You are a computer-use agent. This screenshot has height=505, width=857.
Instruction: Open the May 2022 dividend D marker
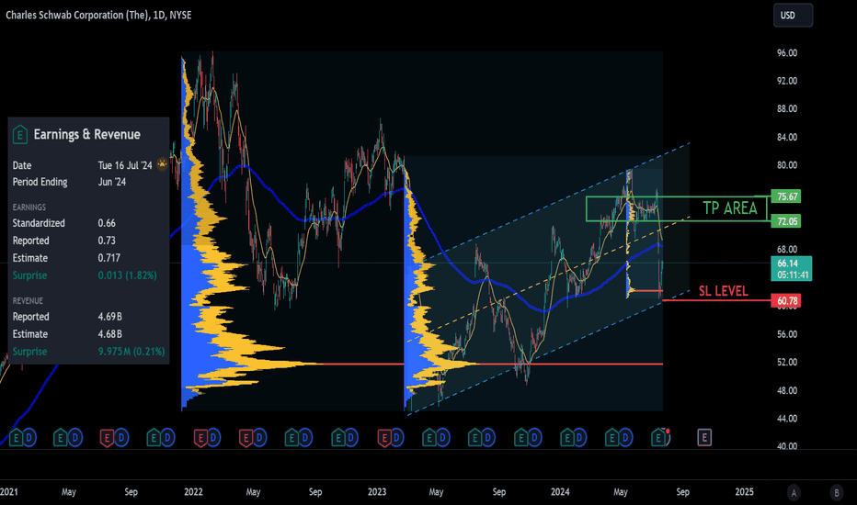[259, 438]
